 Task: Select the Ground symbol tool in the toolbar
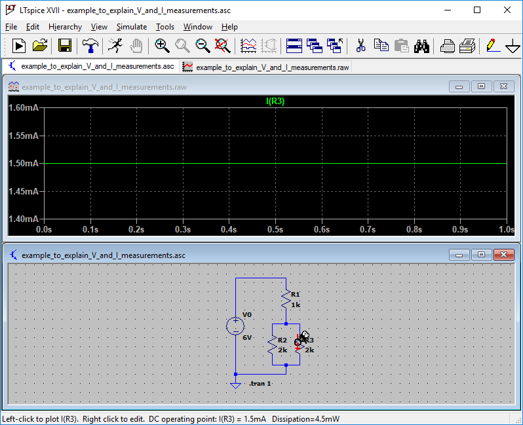click(513, 45)
